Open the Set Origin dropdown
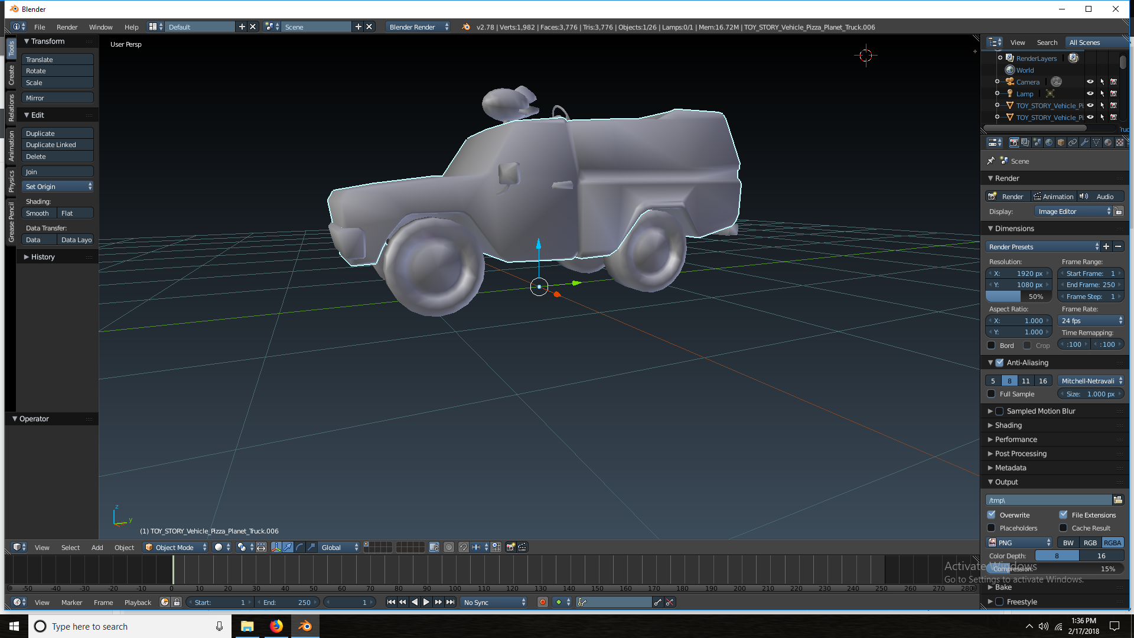 pos(58,186)
